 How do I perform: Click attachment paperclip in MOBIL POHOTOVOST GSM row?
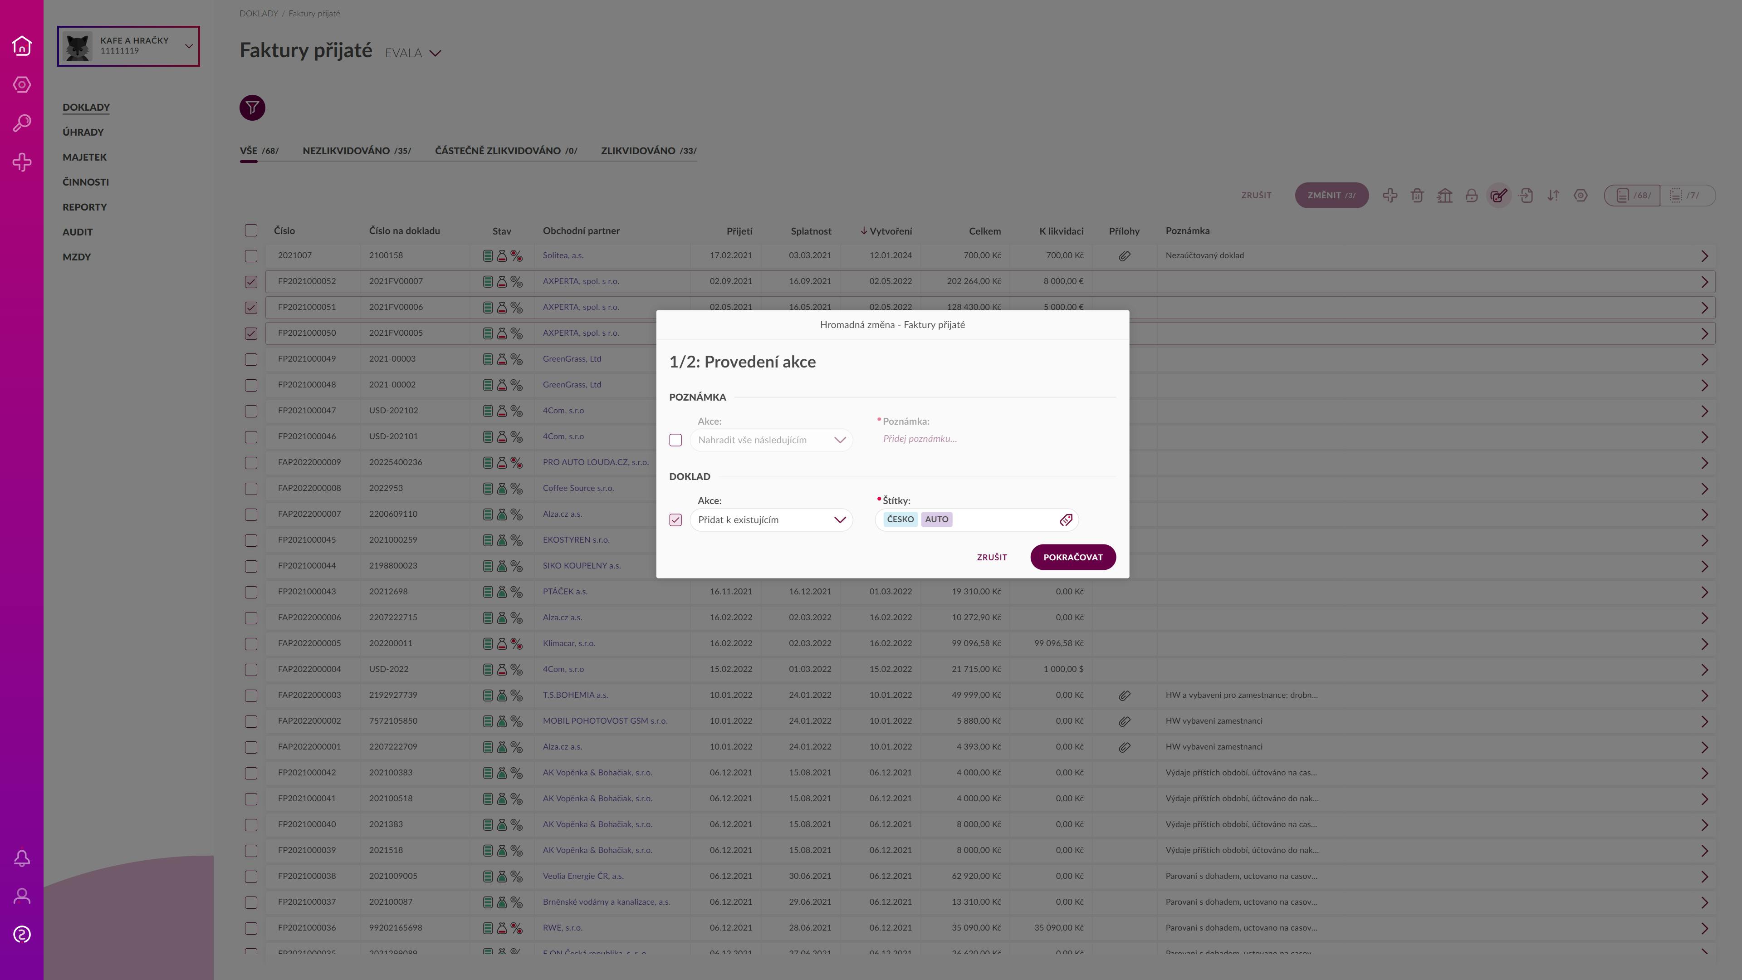1124,722
